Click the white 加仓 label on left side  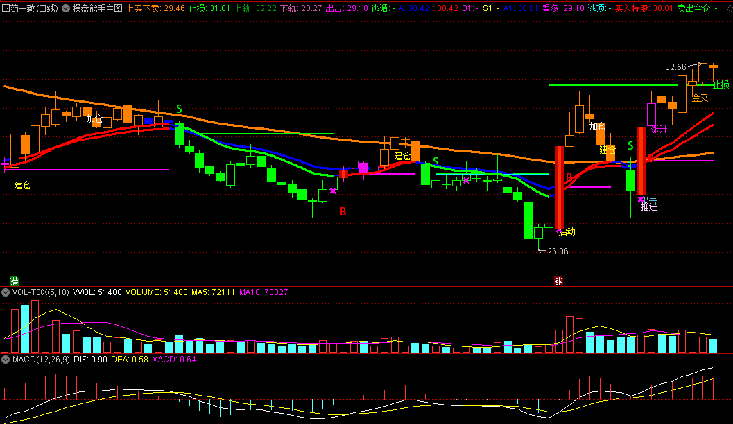tap(94, 119)
